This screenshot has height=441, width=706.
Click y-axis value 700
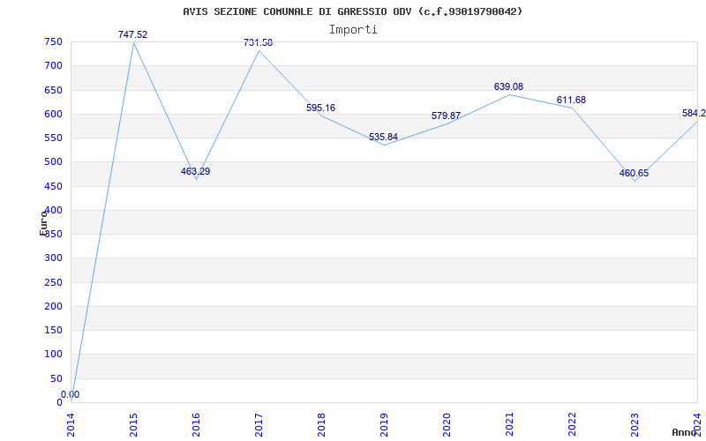click(x=53, y=65)
